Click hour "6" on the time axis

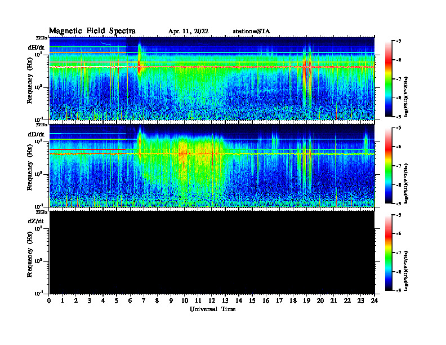(x=130, y=301)
